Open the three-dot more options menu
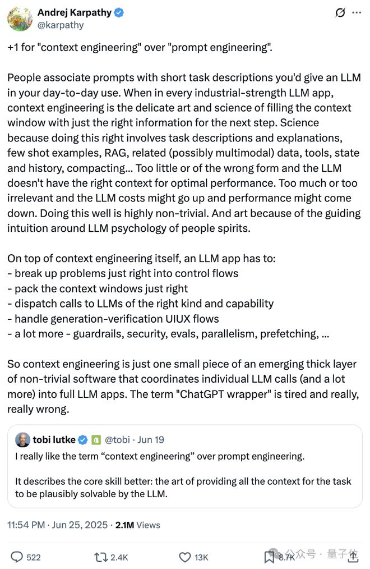Image resolution: width=370 pixels, height=569 pixels. click(357, 13)
